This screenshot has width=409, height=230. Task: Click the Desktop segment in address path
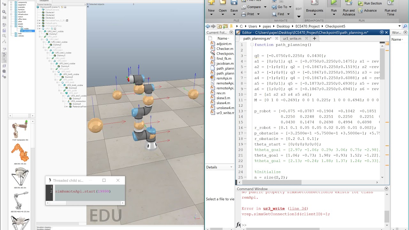(x=283, y=26)
